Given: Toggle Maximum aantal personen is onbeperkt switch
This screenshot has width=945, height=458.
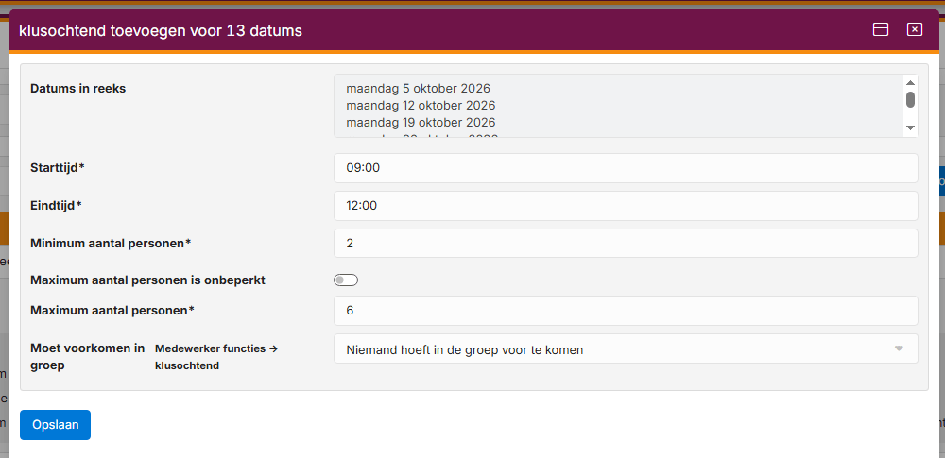Looking at the screenshot, I should (346, 280).
